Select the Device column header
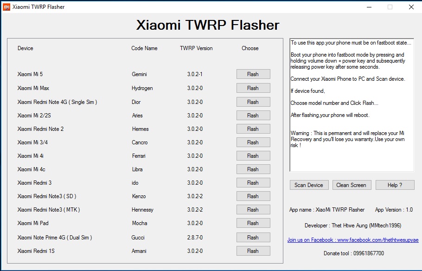Screen dimensions: 422x271 (26, 48)
